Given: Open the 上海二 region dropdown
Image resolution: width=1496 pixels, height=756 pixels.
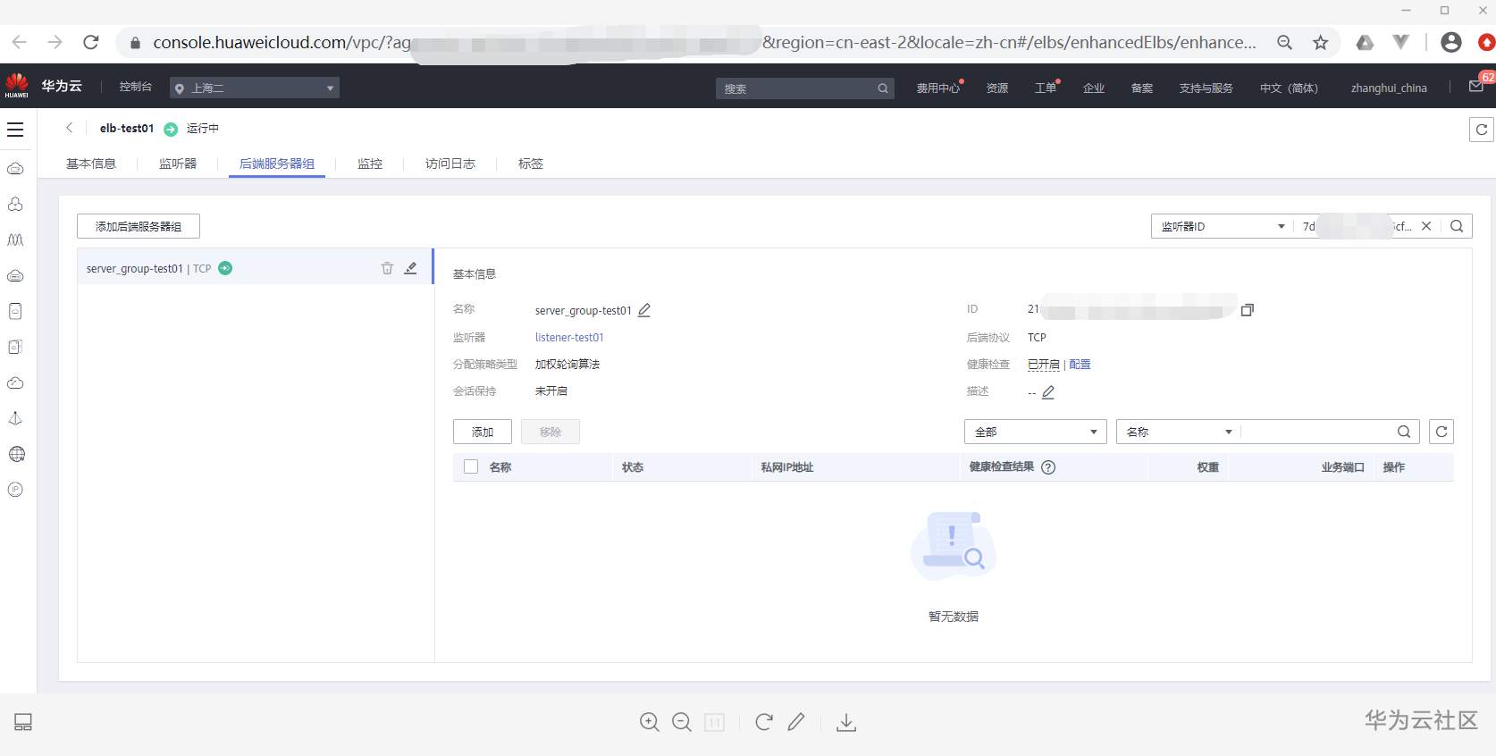Looking at the screenshot, I should coord(255,88).
